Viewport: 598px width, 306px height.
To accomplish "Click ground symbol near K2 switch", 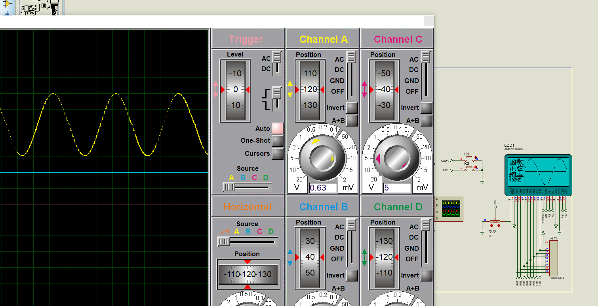I will [482, 181].
